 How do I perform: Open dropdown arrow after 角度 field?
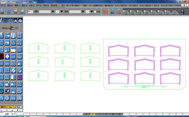click(x=83, y=11)
